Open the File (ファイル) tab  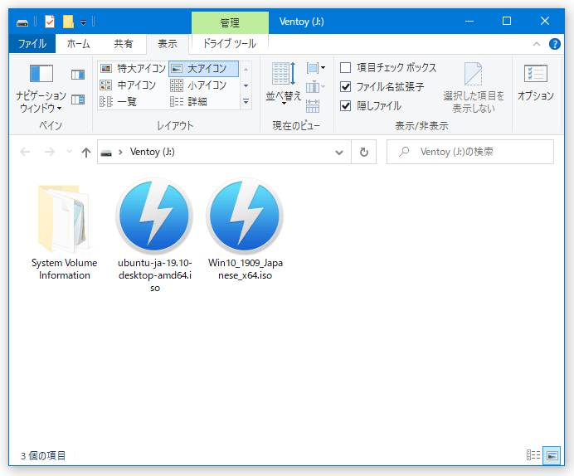click(x=32, y=44)
